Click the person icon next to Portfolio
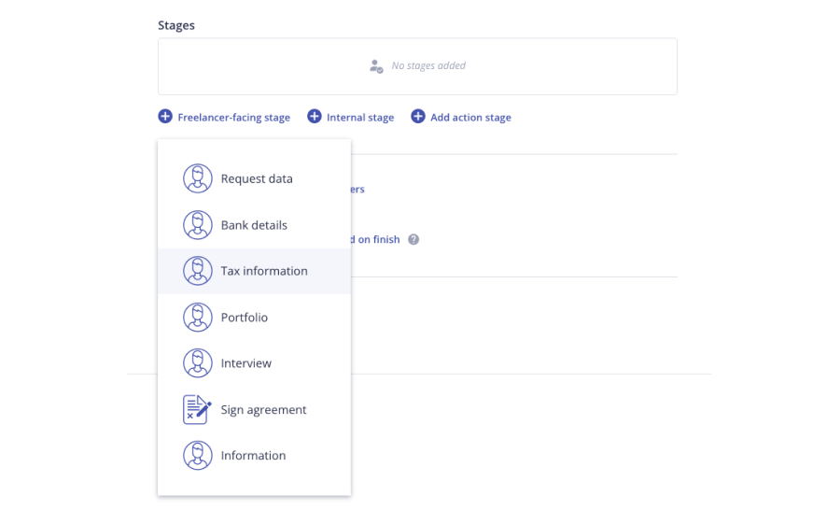Image resolution: width=840 pixels, height=524 pixels. (198, 317)
